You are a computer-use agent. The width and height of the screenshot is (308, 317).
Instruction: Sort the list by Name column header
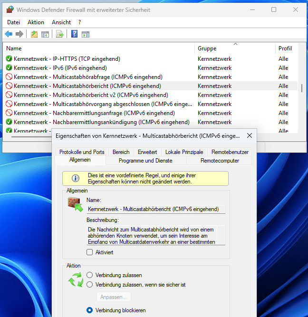coord(99,48)
